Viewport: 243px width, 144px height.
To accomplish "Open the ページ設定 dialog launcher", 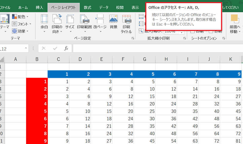I will [x=133, y=39].
